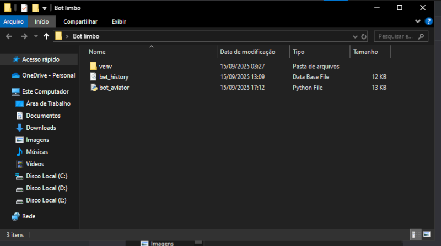Click the Refresh button in address bar
This screenshot has width=441, height=246.
point(364,36)
